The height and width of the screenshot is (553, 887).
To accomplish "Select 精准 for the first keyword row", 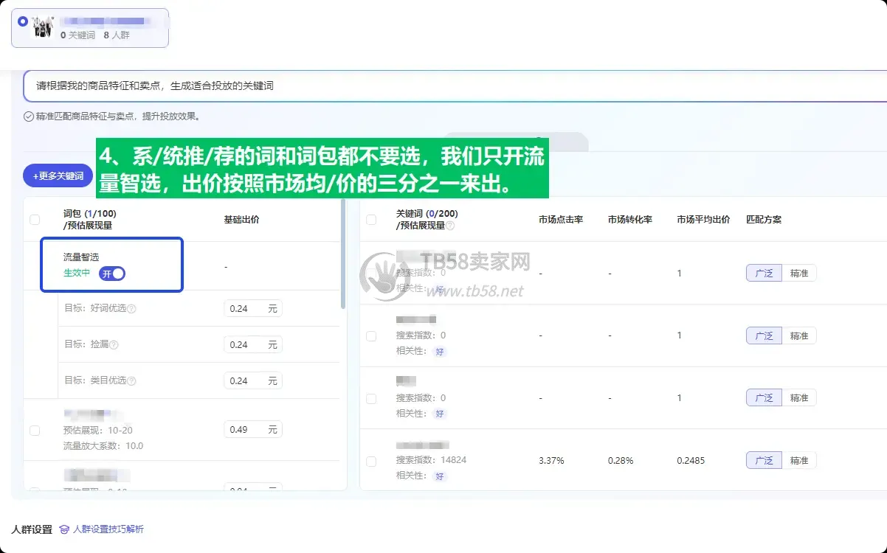I will pos(799,274).
